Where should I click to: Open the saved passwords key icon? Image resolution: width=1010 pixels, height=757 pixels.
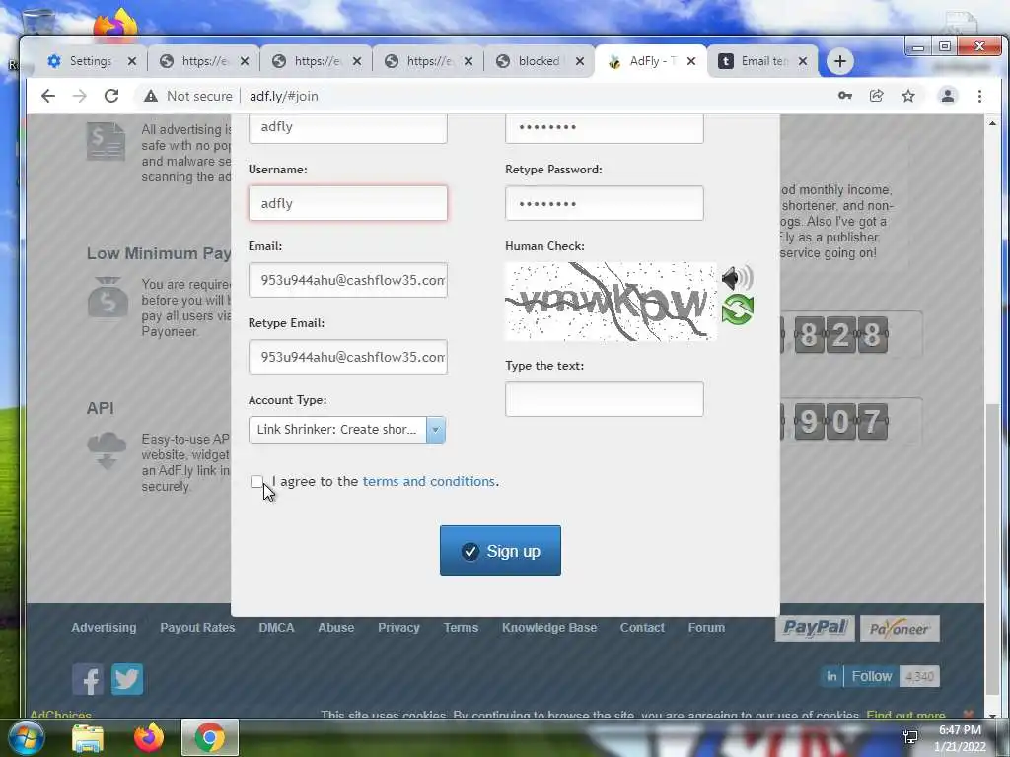coord(845,96)
